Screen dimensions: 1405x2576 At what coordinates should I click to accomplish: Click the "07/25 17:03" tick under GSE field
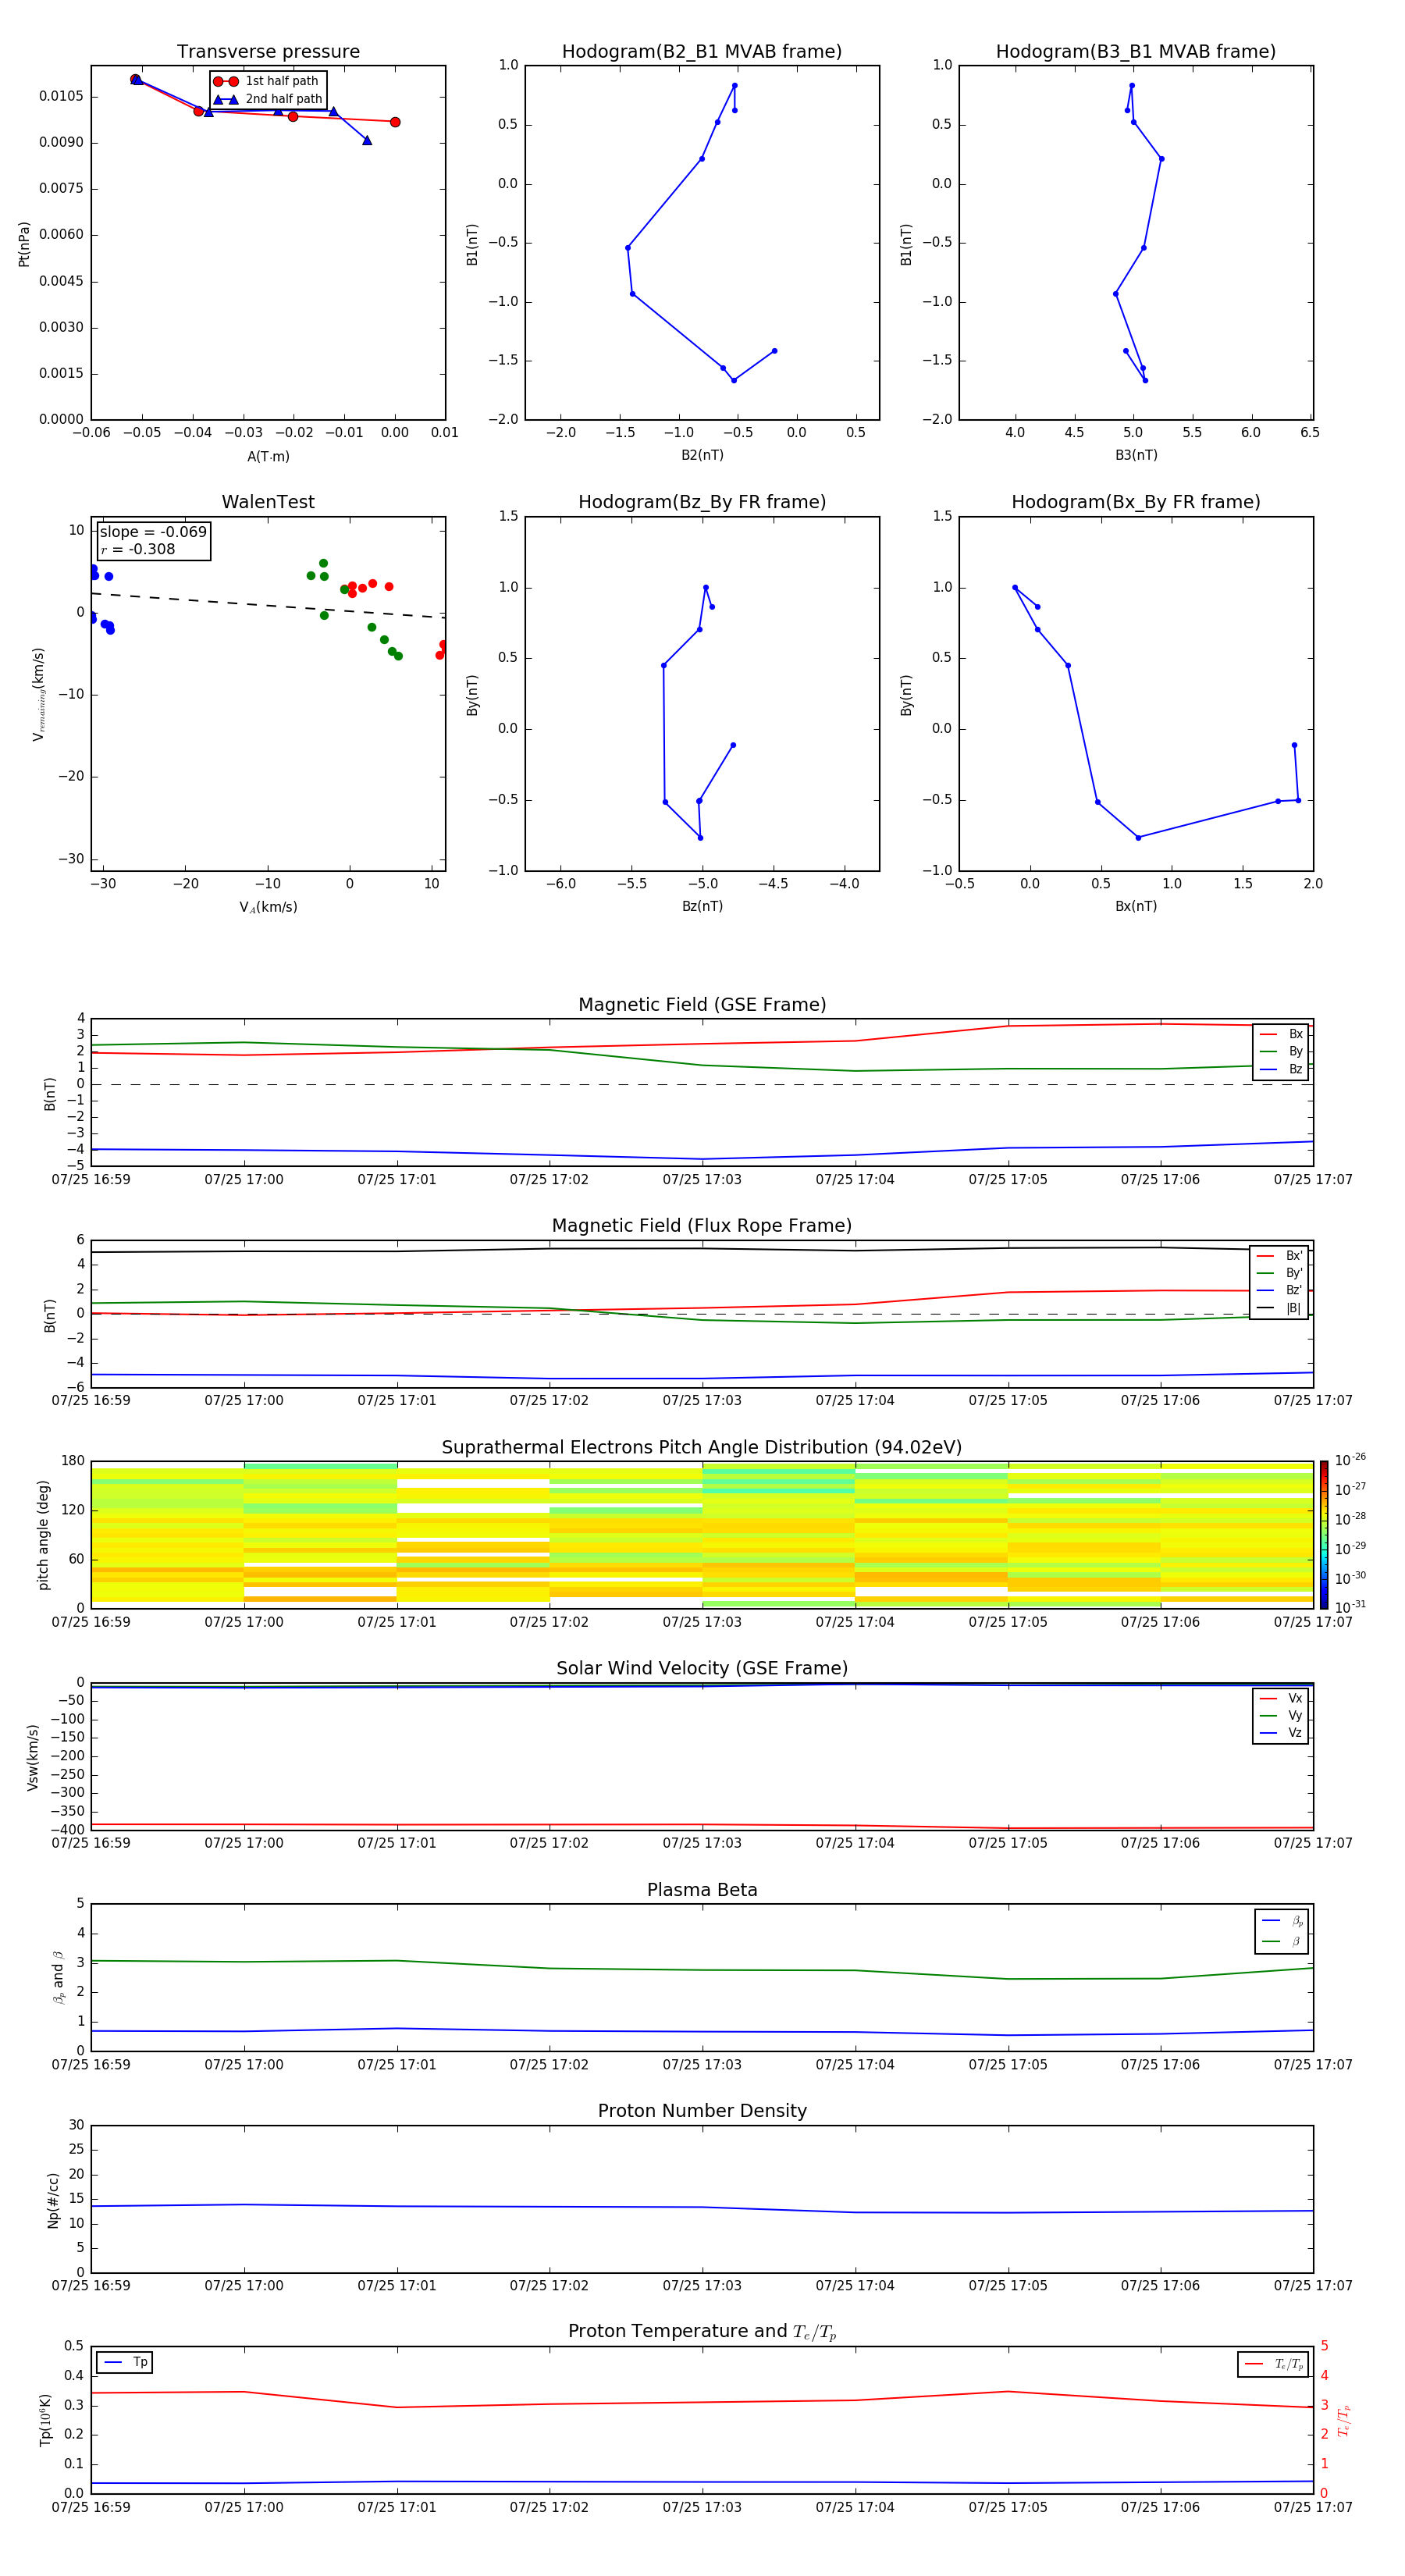(x=702, y=1180)
